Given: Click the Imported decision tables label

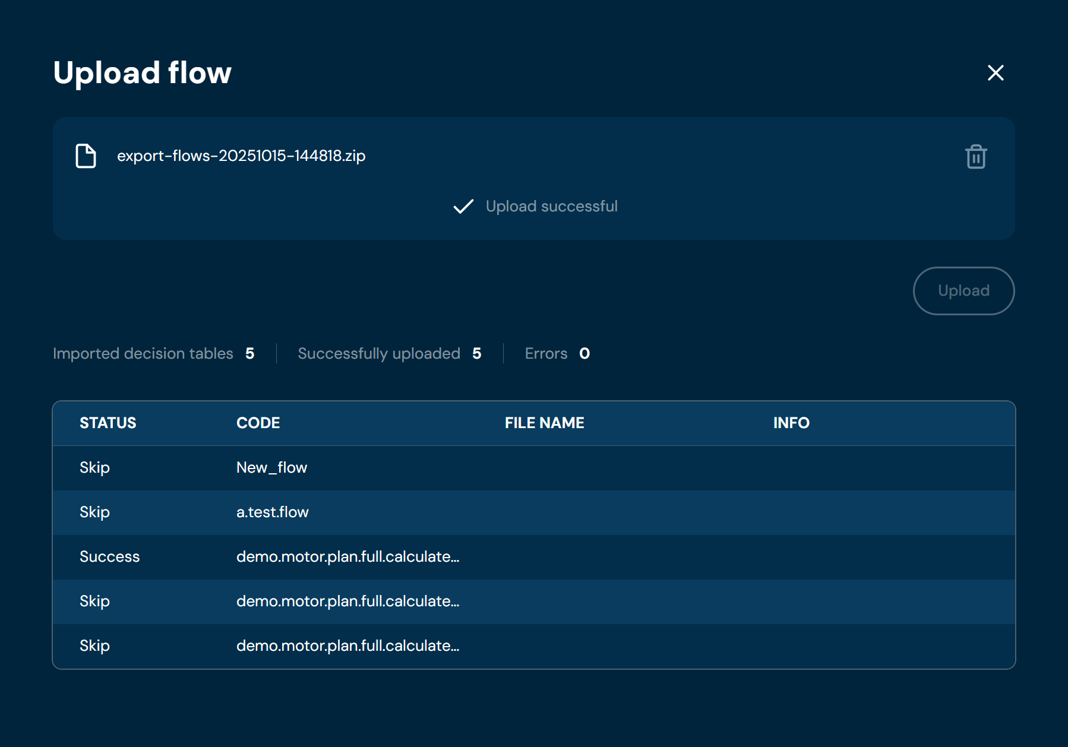Looking at the screenshot, I should (x=143, y=354).
